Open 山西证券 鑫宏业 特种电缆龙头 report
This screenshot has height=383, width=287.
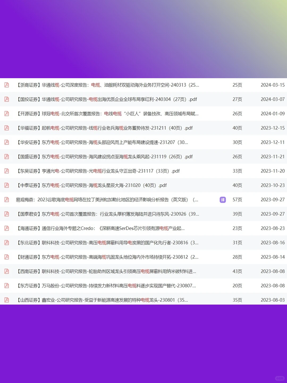(x=102, y=300)
